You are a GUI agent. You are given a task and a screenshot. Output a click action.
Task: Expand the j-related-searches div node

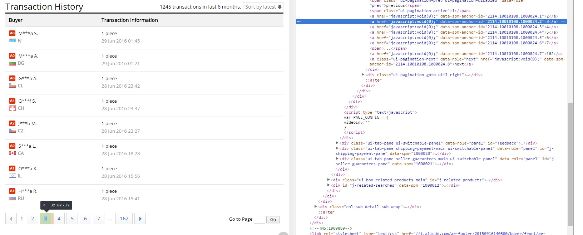pyautogui.click(x=328, y=185)
